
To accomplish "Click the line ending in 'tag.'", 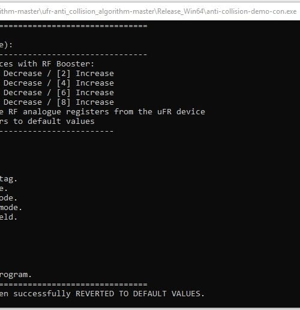I will 8,179.
